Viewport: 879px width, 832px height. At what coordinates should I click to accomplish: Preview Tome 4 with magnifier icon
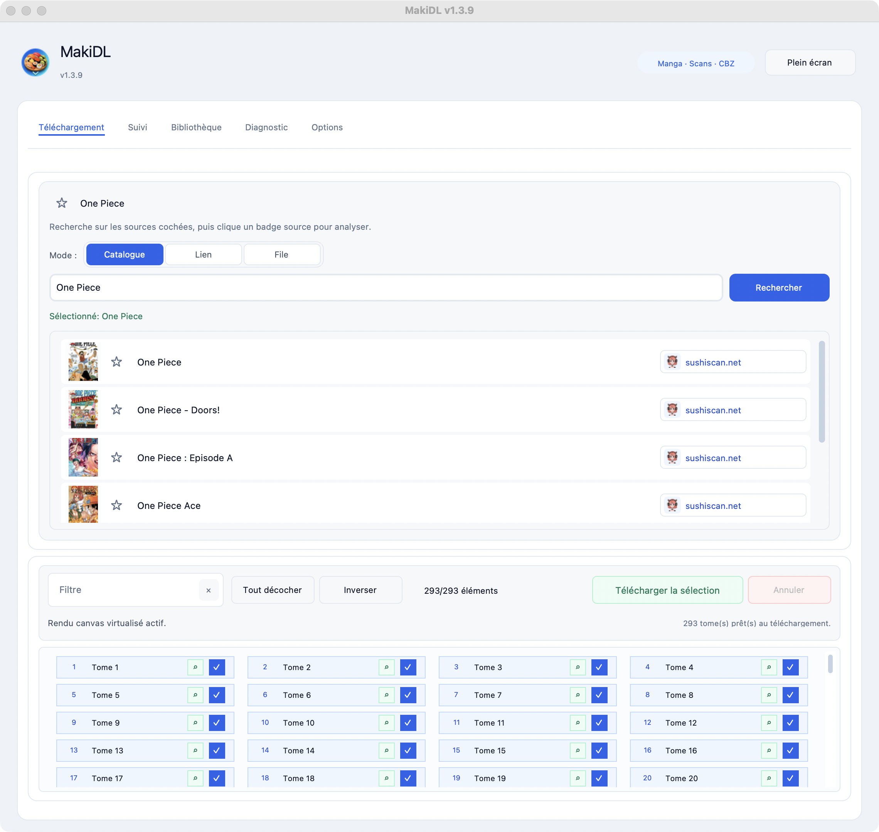click(x=769, y=667)
